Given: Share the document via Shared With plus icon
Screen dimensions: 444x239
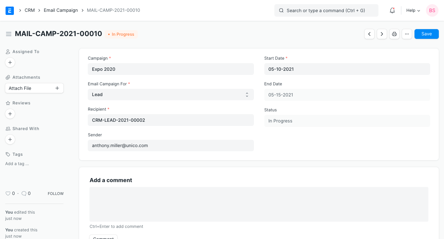Looking at the screenshot, I should [x=10, y=139].
